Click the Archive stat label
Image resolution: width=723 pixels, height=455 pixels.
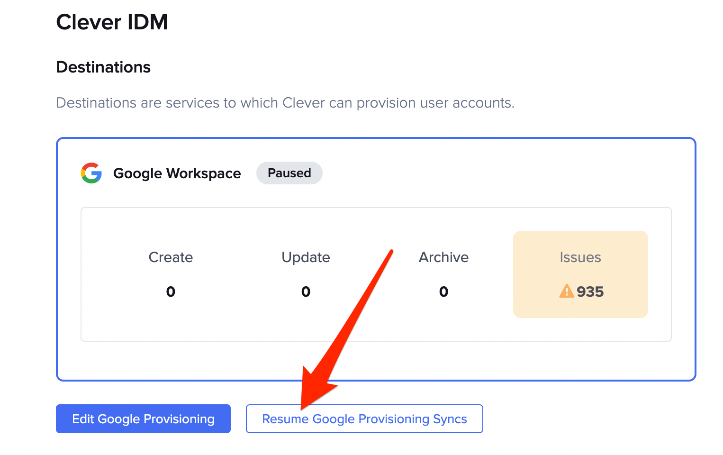click(x=443, y=257)
